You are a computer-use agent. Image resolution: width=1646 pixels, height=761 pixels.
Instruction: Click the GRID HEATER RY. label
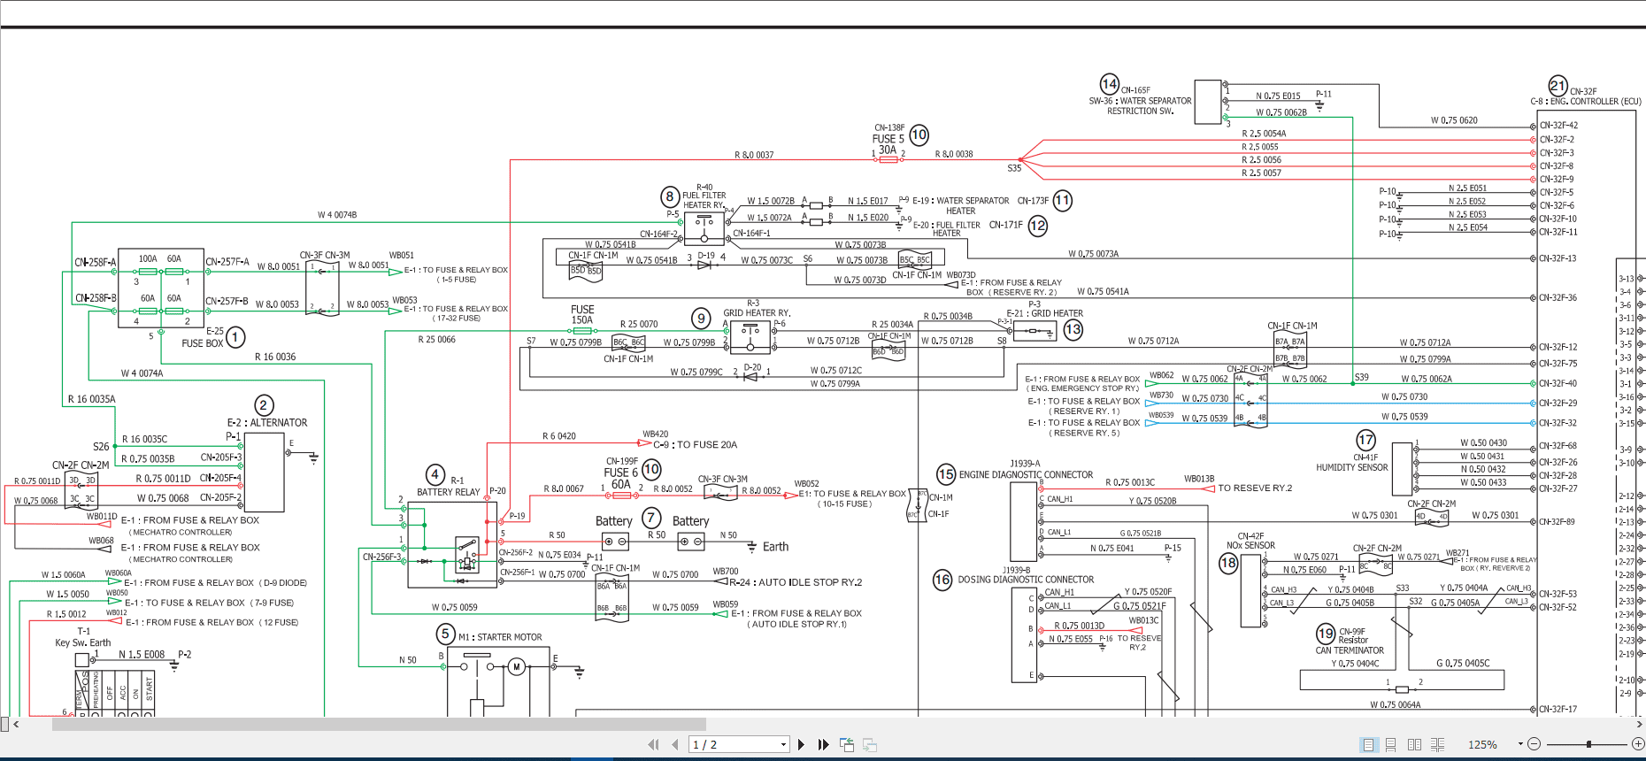[757, 313]
